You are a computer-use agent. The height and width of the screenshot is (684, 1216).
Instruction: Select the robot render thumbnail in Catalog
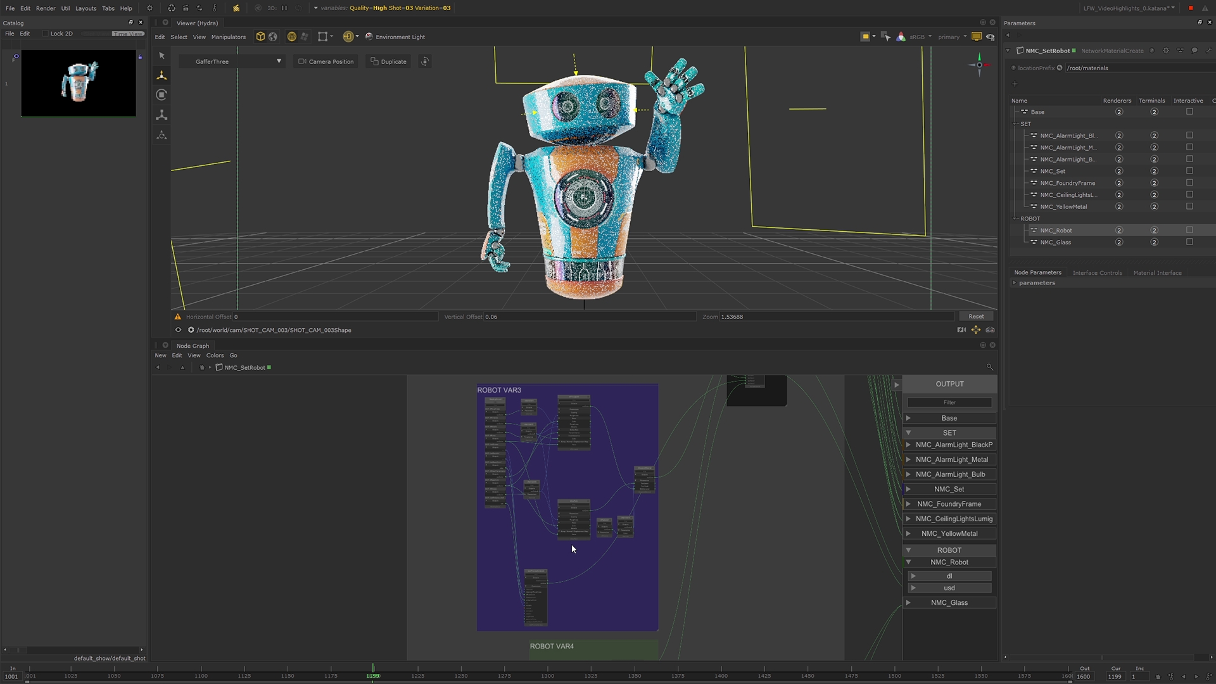tap(79, 83)
